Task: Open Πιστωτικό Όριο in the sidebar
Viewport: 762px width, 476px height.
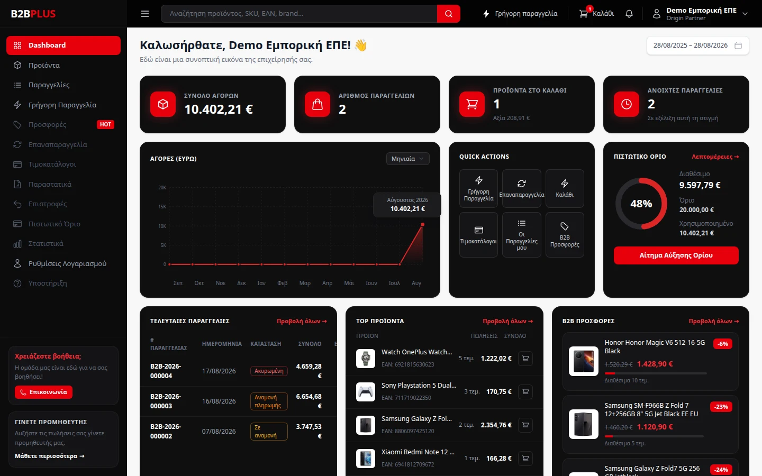Action: pos(63,224)
